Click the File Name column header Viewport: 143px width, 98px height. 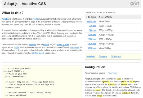click(91, 17)
